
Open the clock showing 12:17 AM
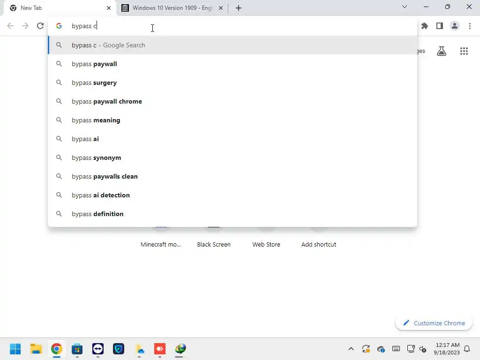click(x=447, y=349)
